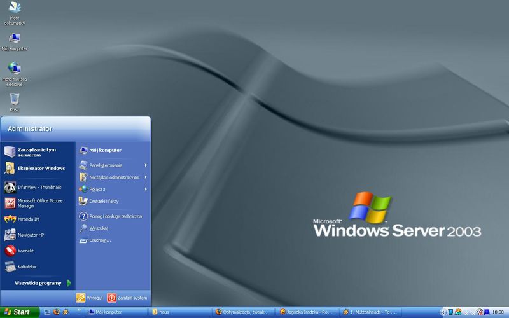Open Moje miejsca sieciowe desktop icon
This screenshot has height=318, width=509.
coord(15,74)
